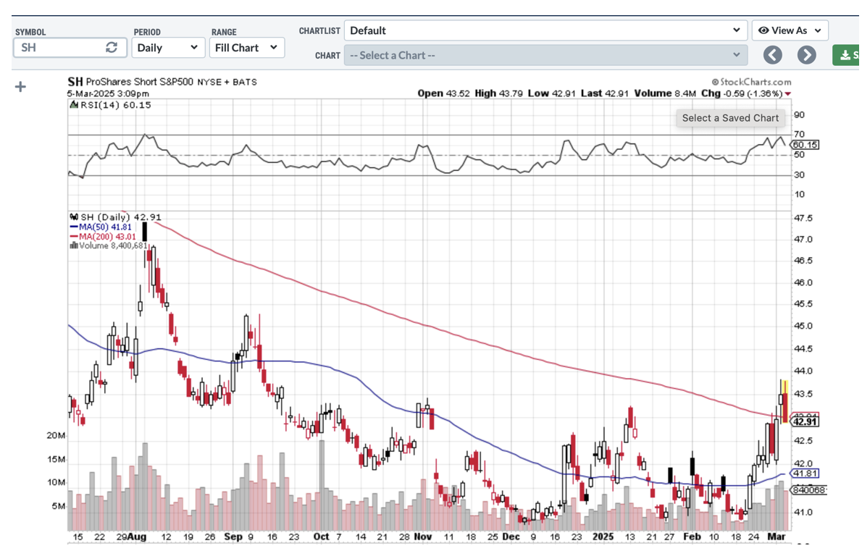The width and height of the screenshot is (862, 559).
Task: Go to the next chart with the right arrow
Action: coord(806,55)
